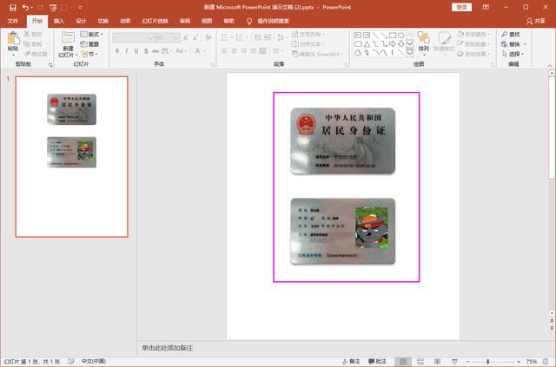Open the Select dropdown in Editing group
The image size is (556, 367).
[x=516, y=54]
